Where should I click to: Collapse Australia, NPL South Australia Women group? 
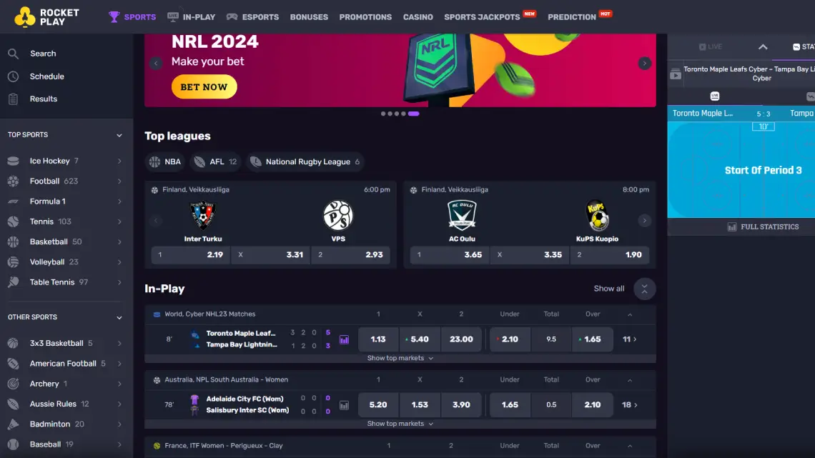(629, 380)
